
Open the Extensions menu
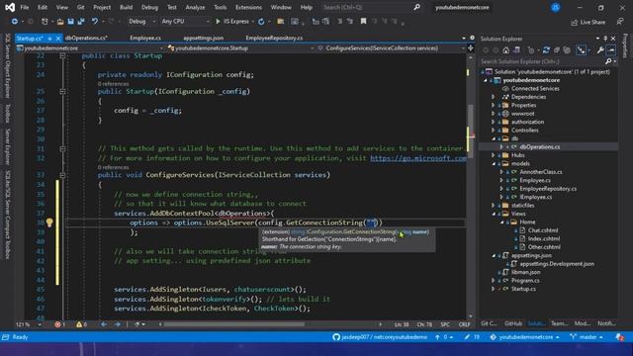(x=248, y=7)
